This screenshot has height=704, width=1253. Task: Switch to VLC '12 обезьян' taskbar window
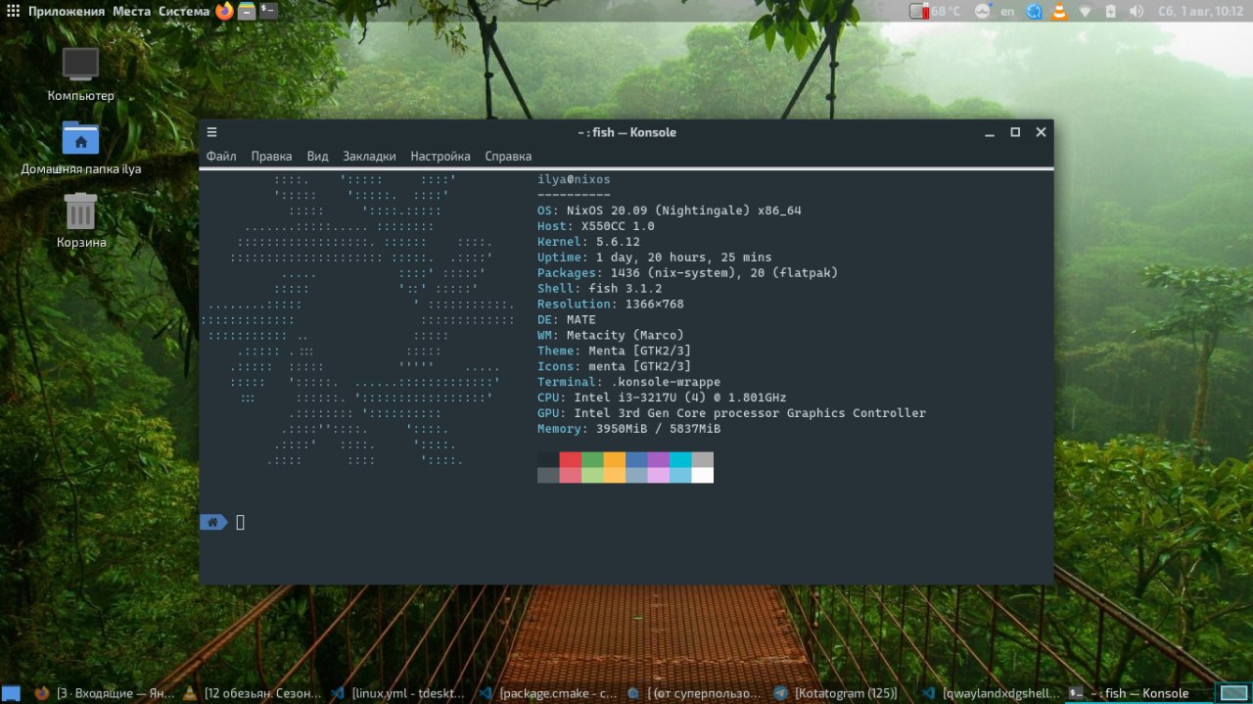[x=251, y=693]
